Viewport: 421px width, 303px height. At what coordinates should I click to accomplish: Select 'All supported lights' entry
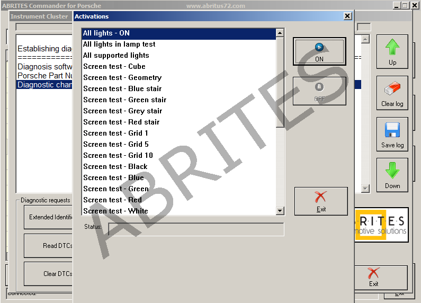point(179,55)
